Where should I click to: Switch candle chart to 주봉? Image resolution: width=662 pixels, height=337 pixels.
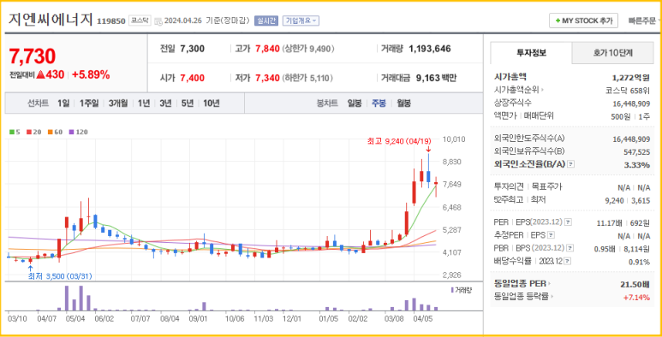click(x=379, y=103)
